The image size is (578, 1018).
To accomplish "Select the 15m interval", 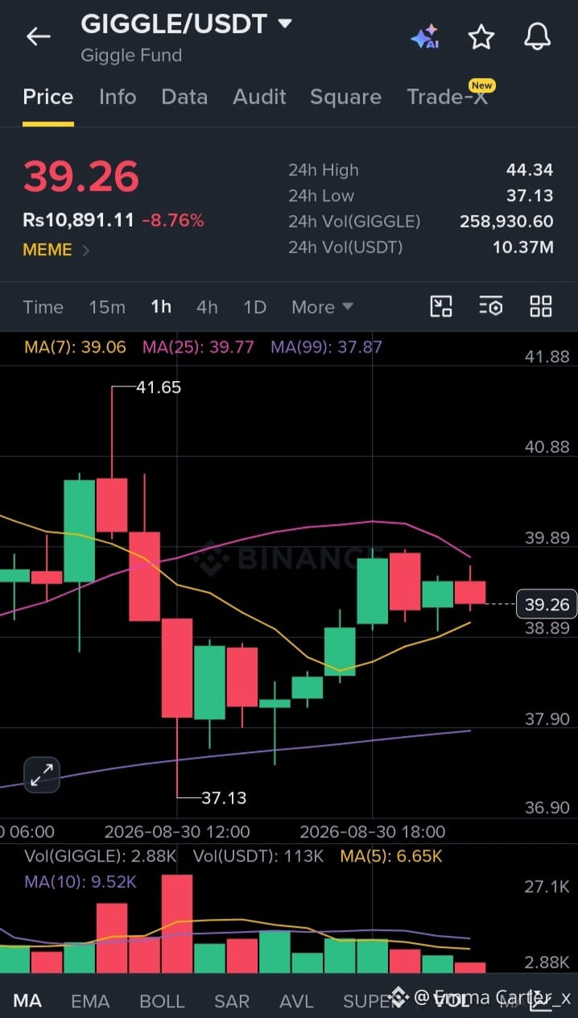I will [107, 307].
